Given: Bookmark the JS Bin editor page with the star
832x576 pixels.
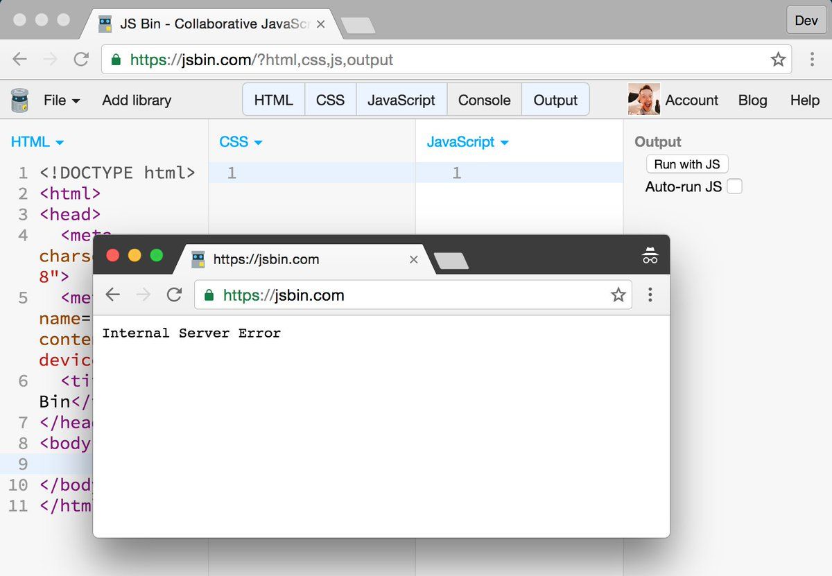Looking at the screenshot, I should tap(778, 60).
